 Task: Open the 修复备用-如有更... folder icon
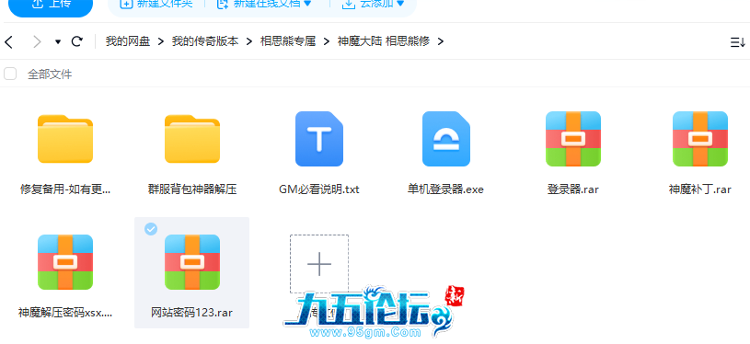pyautogui.click(x=65, y=139)
